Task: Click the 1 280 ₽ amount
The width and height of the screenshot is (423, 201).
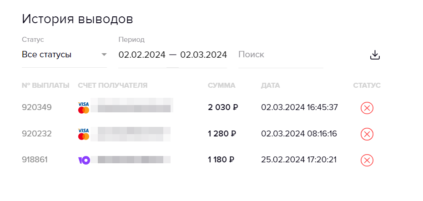Action: [222, 134]
